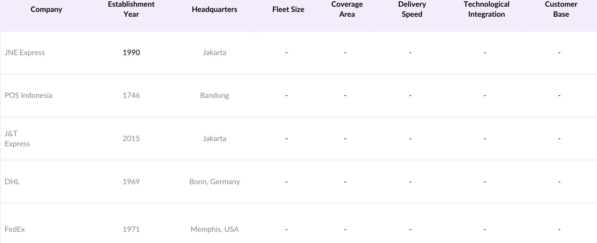Click the 1969 year cell for DHL
The image size is (597, 243).
[131, 182]
